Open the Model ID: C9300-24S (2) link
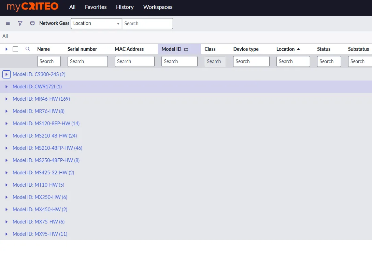The width and height of the screenshot is (372, 274). tap(39, 74)
